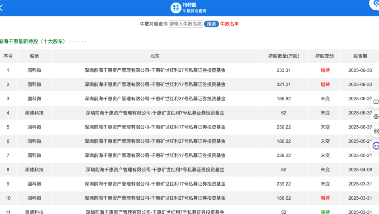This screenshot has width=379, height=214.
Task: Open 国科微 stock in row 9
Action: (x=34, y=184)
